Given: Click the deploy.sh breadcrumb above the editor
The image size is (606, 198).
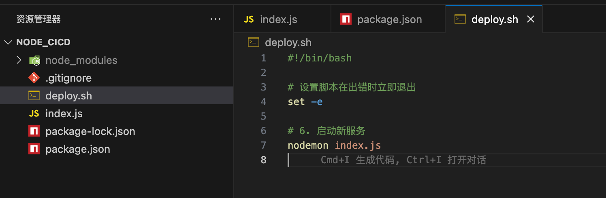Looking at the screenshot, I should point(288,42).
